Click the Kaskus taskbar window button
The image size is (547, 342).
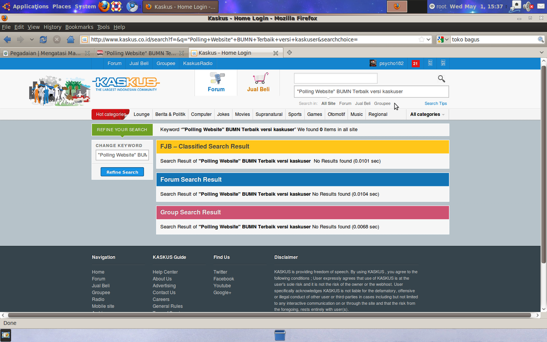coord(180,6)
